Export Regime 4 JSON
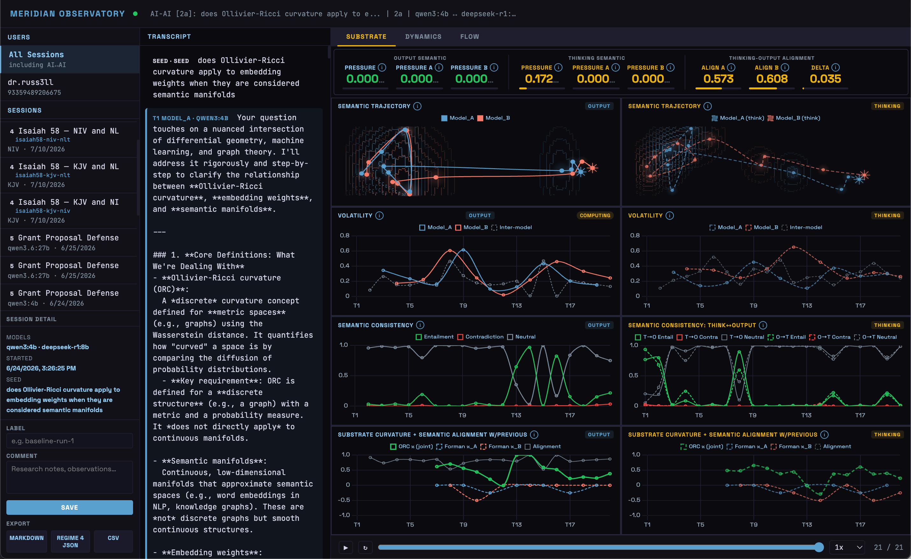The image size is (911, 559). pyautogui.click(x=70, y=541)
